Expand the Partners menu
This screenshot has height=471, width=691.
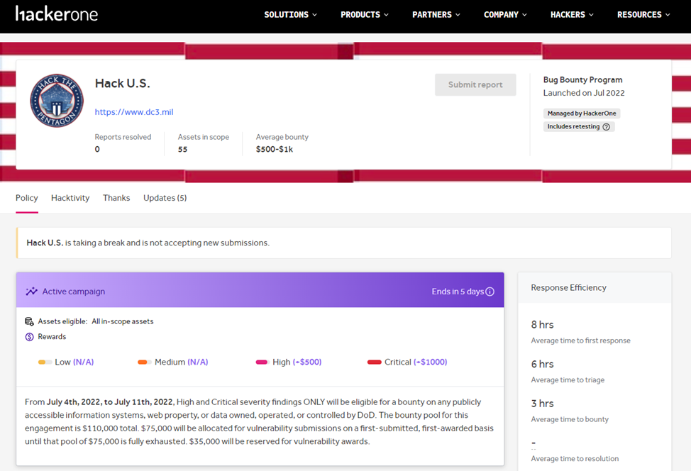click(x=436, y=14)
